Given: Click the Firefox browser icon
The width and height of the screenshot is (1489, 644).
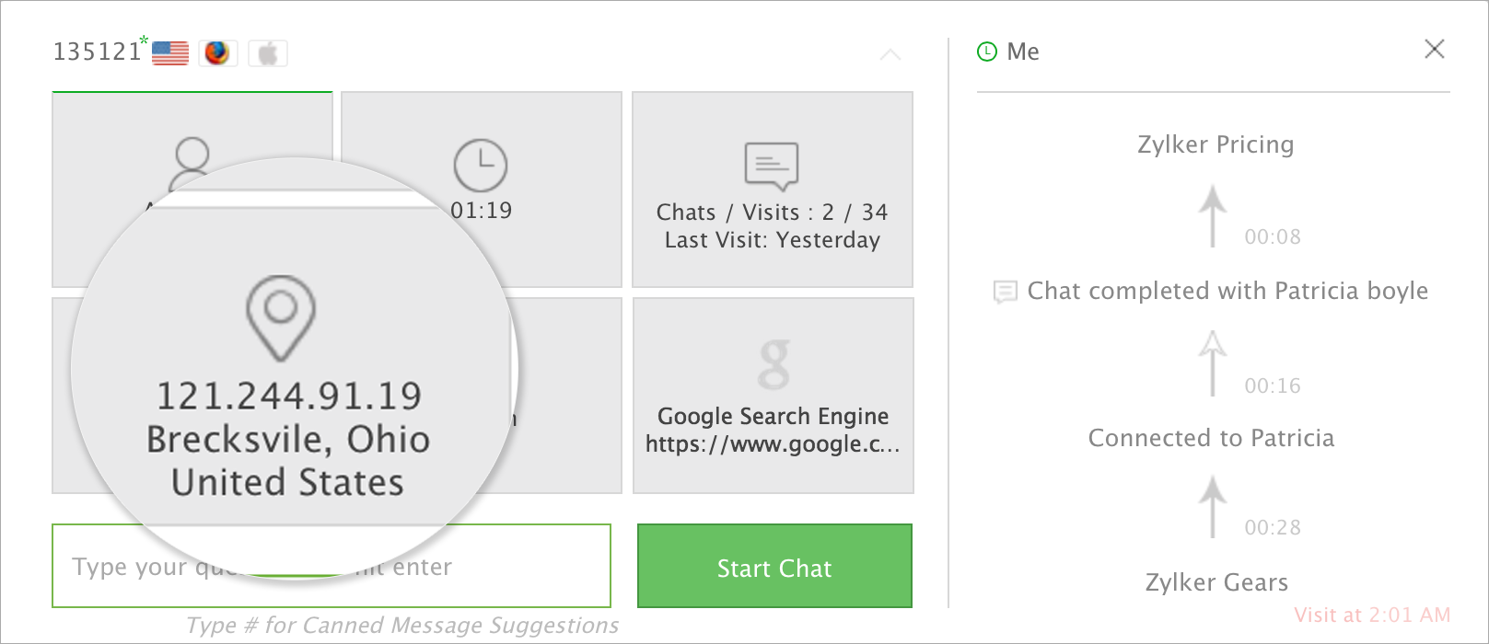Looking at the screenshot, I should tap(217, 53).
